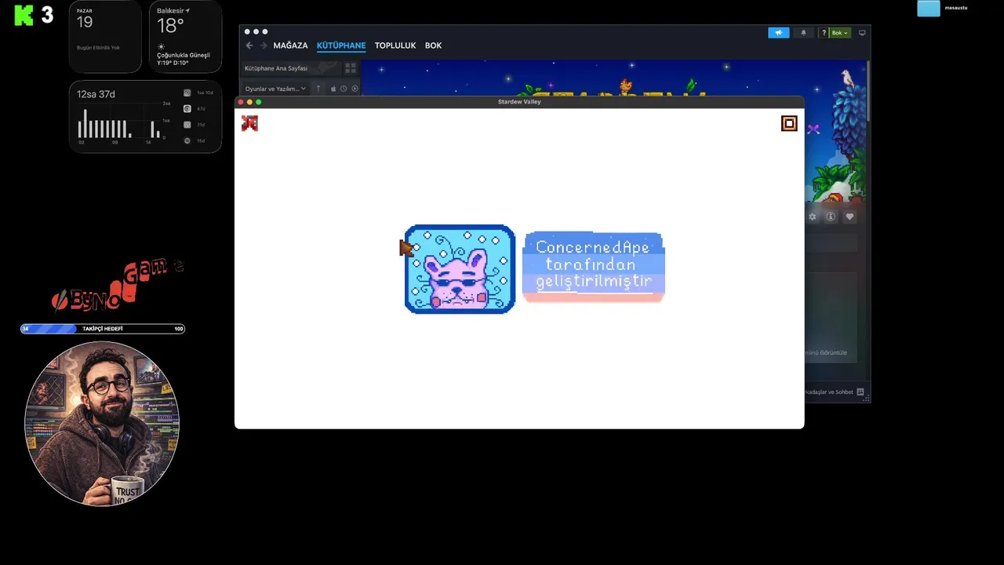Open the TOPLULUK tab in Steam
1004x565 pixels.
coord(395,46)
